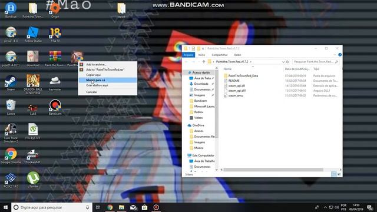
Task: Select the download image file on desktop
Action: (x=33, y=59)
